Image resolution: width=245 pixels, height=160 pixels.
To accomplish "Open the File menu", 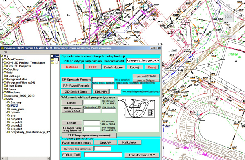I will [x=5, y=52].
